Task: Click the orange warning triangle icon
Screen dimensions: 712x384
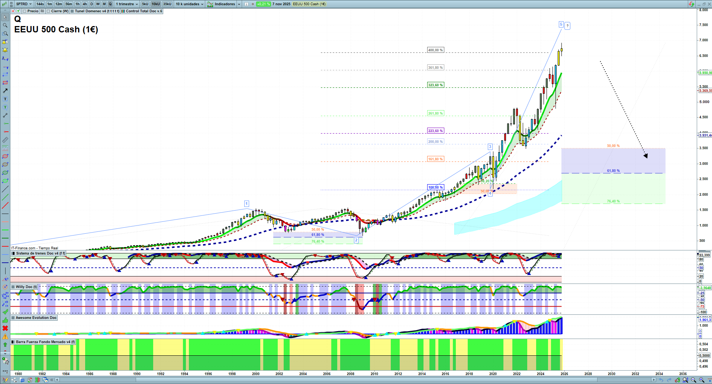Action: 5,336
